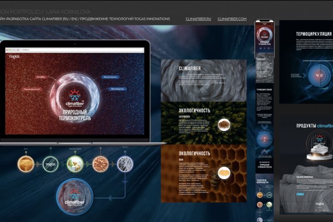Click the browser address bar in laptop
The height and width of the screenshot is (222, 333).
point(82,49)
